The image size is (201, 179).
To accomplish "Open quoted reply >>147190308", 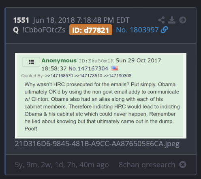I will tap(118, 76).
